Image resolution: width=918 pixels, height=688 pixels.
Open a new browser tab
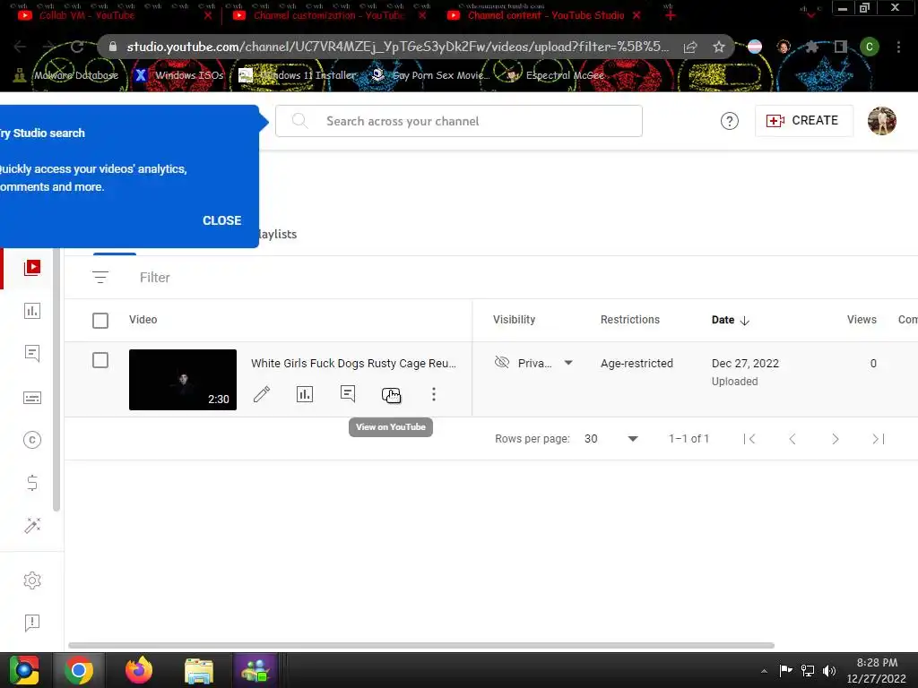[x=671, y=15]
